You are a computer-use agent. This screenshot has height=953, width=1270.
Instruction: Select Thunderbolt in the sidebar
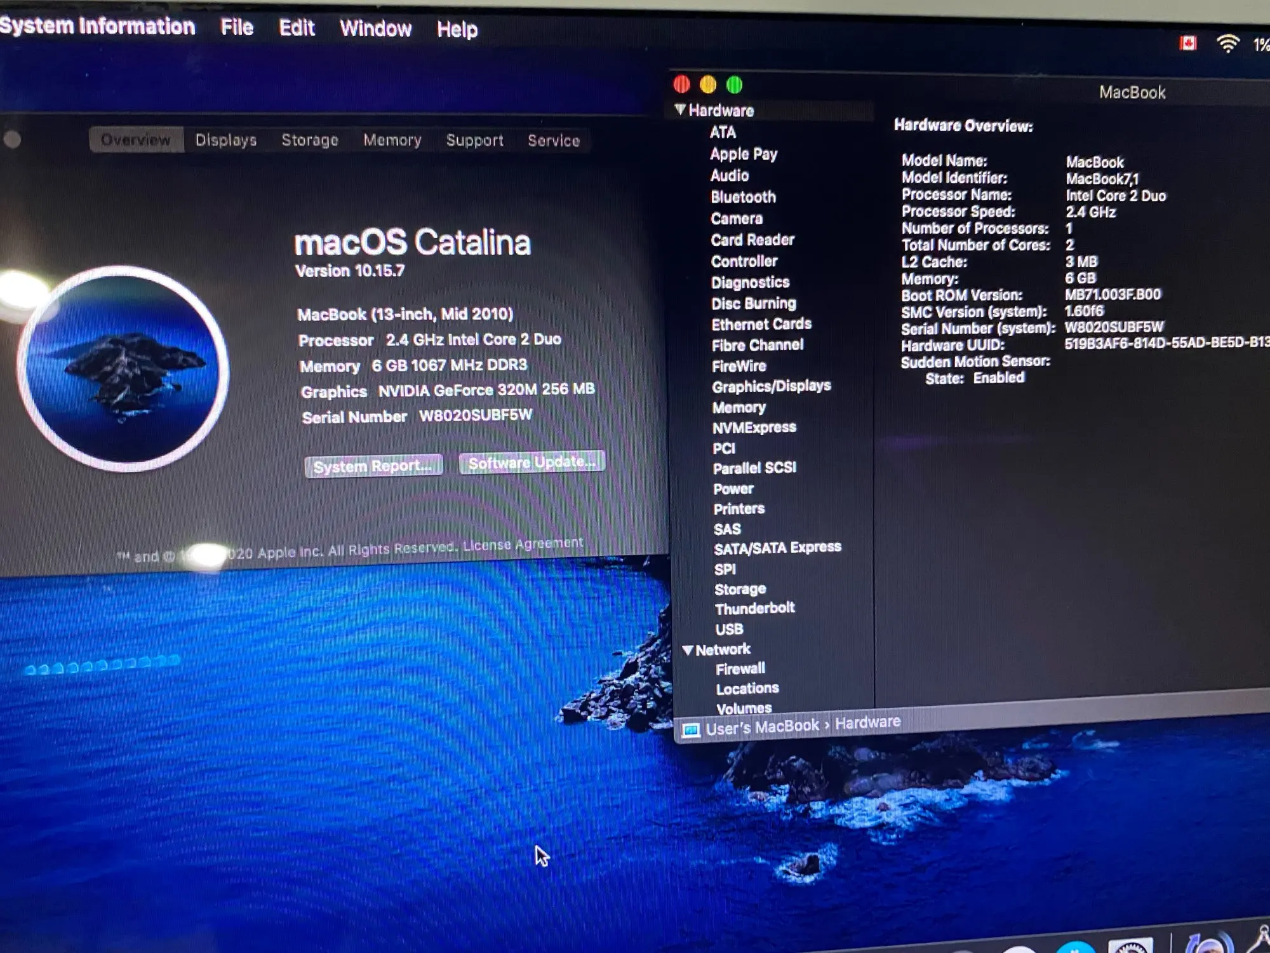754,608
